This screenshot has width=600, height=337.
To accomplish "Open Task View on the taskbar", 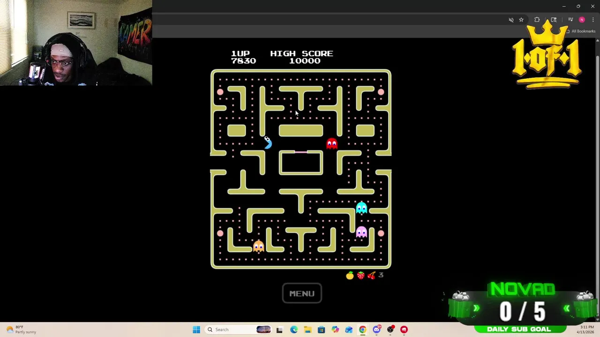I will (279, 330).
